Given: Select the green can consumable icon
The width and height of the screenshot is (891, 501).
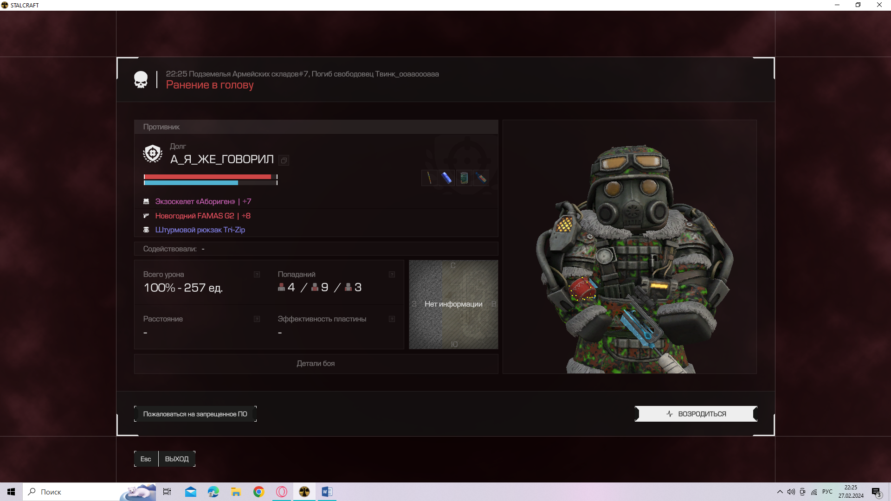Looking at the screenshot, I should pyautogui.click(x=464, y=178).
